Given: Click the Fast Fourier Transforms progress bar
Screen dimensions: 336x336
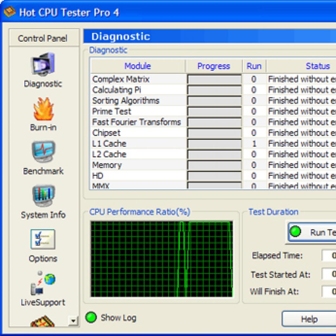Looking at the screenshot, I should [x=214, y=122].
